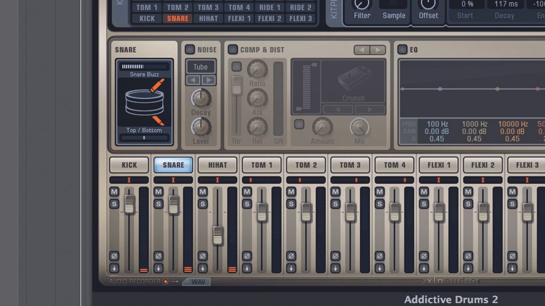This screenshot has height=306, width=545.
Task: Enable the NOISE module
Action: pyautogui.click(x=189, y=49)
